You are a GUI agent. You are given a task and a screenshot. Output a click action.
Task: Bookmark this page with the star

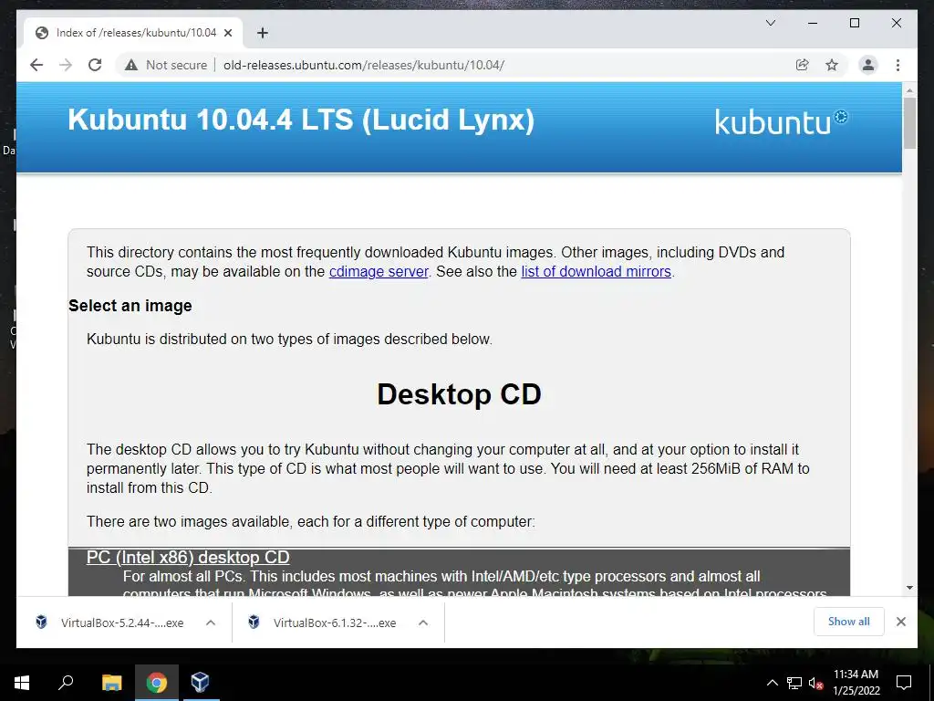[832, 65]
